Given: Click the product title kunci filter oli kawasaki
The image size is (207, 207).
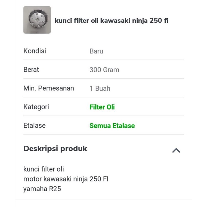Looking at the screenshot, I should point(111,21).
